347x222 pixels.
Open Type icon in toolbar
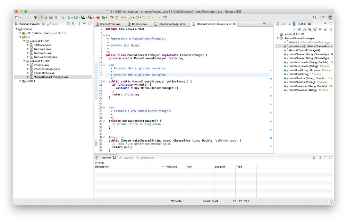tap(111, 17)
